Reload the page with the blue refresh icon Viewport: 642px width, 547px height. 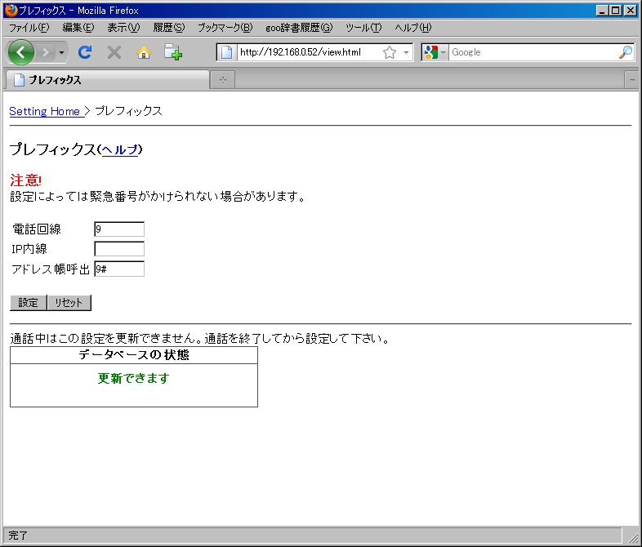pyautogui.click(x=84, y=52)
